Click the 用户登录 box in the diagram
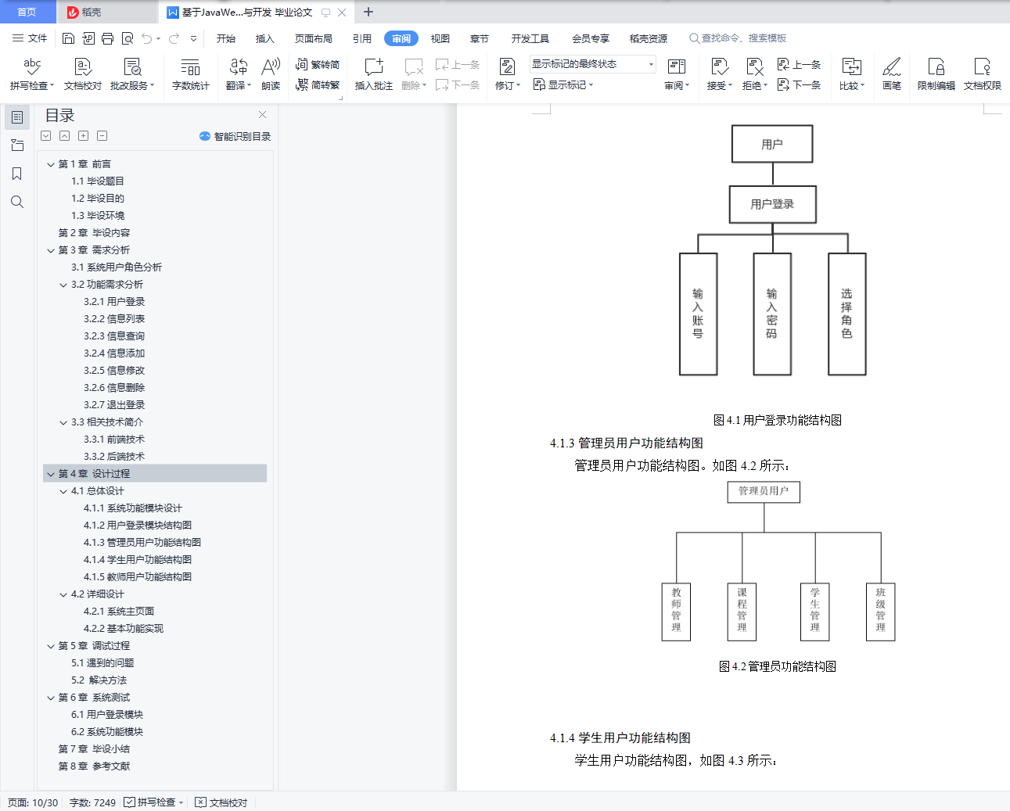The height and width of the screenshot is (811, 1010). click(x=772, y=204)
